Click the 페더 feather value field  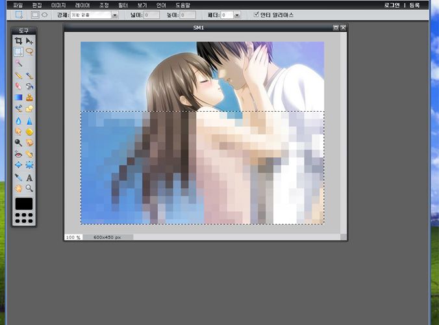(227, 15)
